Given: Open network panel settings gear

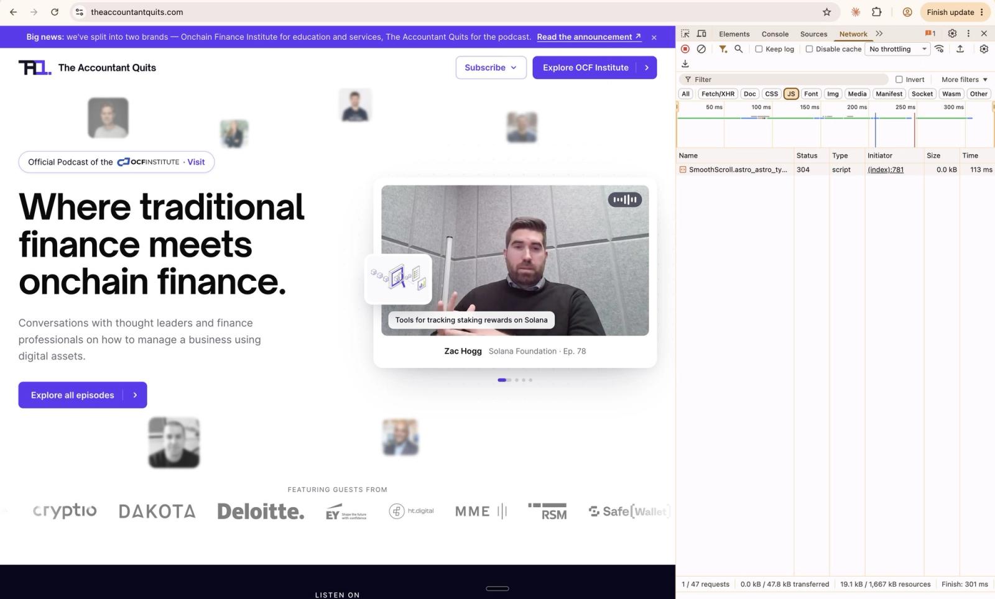Looking at the screenshot, I should click(984, 49).
